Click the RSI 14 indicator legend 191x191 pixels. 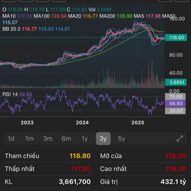click(17, 94)
